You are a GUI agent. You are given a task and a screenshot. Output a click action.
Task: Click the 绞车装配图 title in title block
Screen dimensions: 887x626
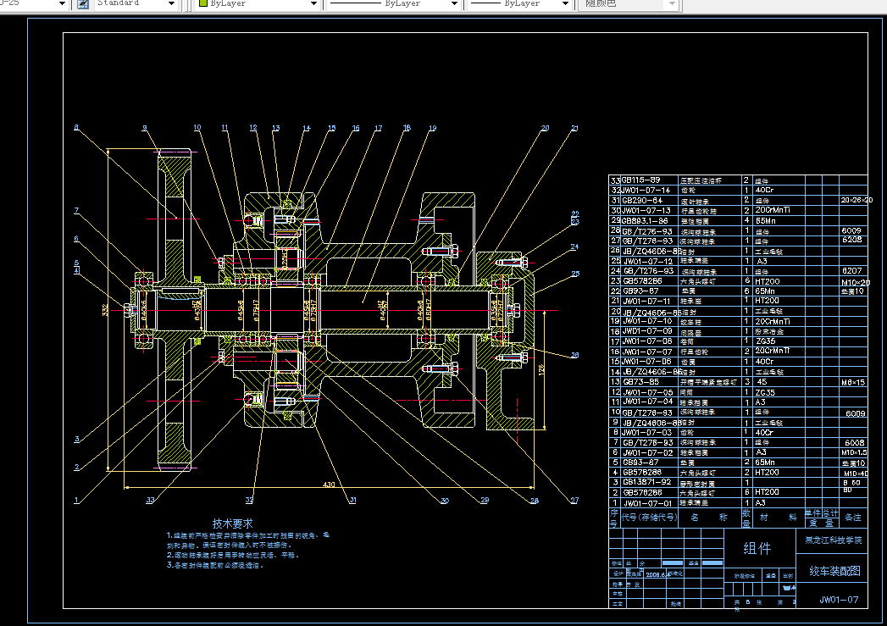pos(834,571)
